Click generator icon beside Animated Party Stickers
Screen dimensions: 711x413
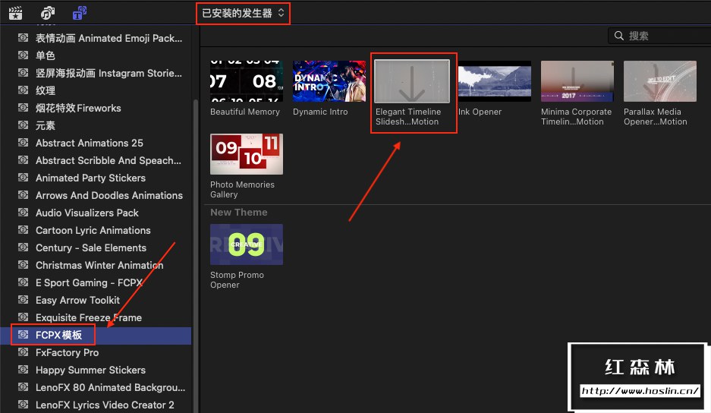23,178
